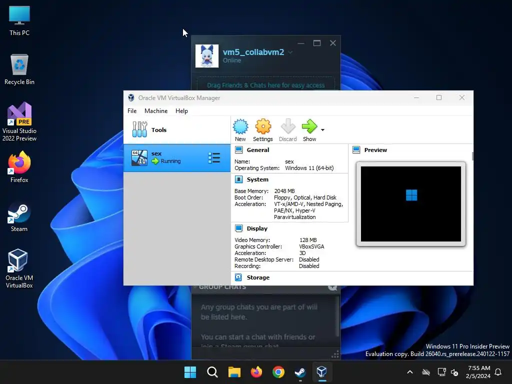Select Steam desktop shortcut
This screenshot has width=512, height=384.
(19, 217)
